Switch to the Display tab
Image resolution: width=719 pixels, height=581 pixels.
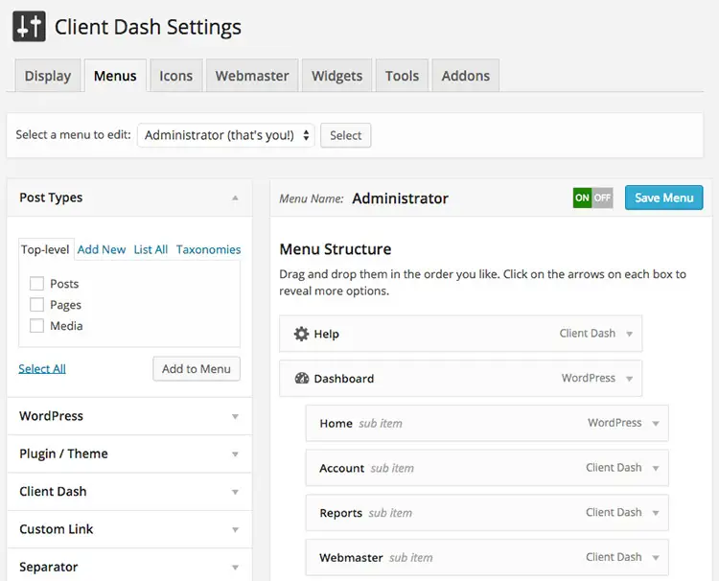[48, 76]
